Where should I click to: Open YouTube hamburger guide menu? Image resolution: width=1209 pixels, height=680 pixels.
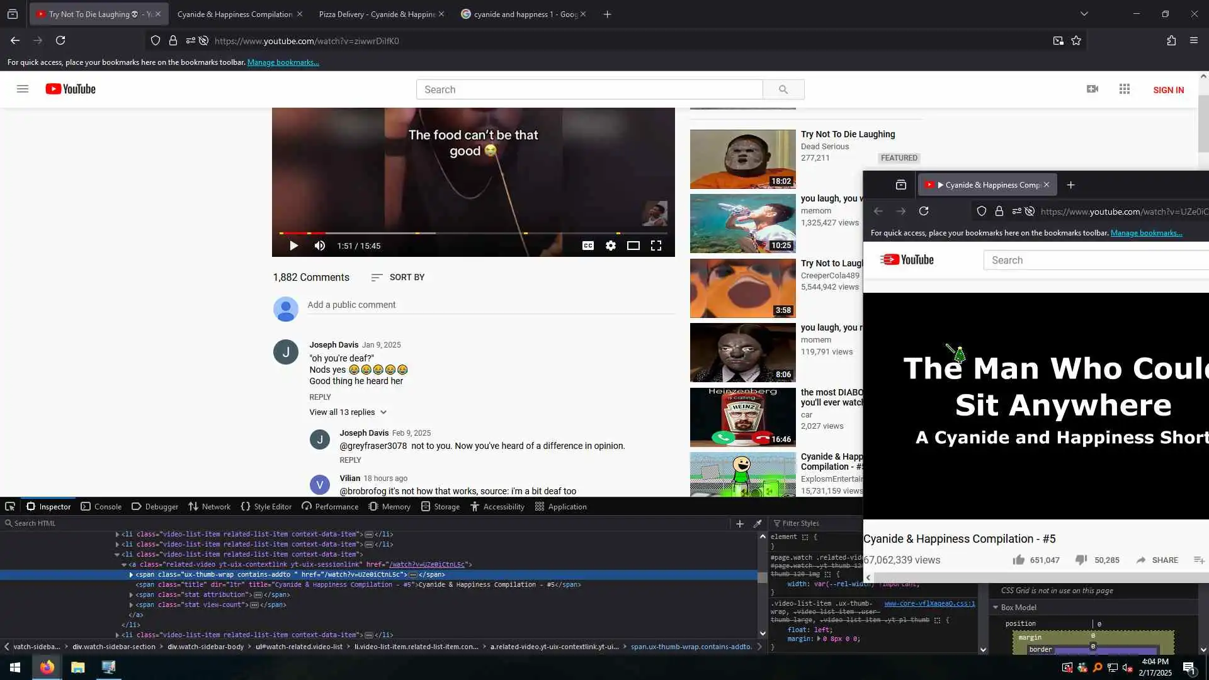pos(23,89)
